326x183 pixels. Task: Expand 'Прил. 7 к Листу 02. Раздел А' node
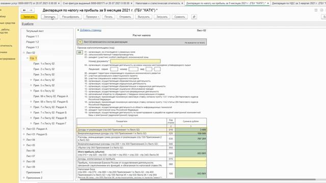pos(31,107)
